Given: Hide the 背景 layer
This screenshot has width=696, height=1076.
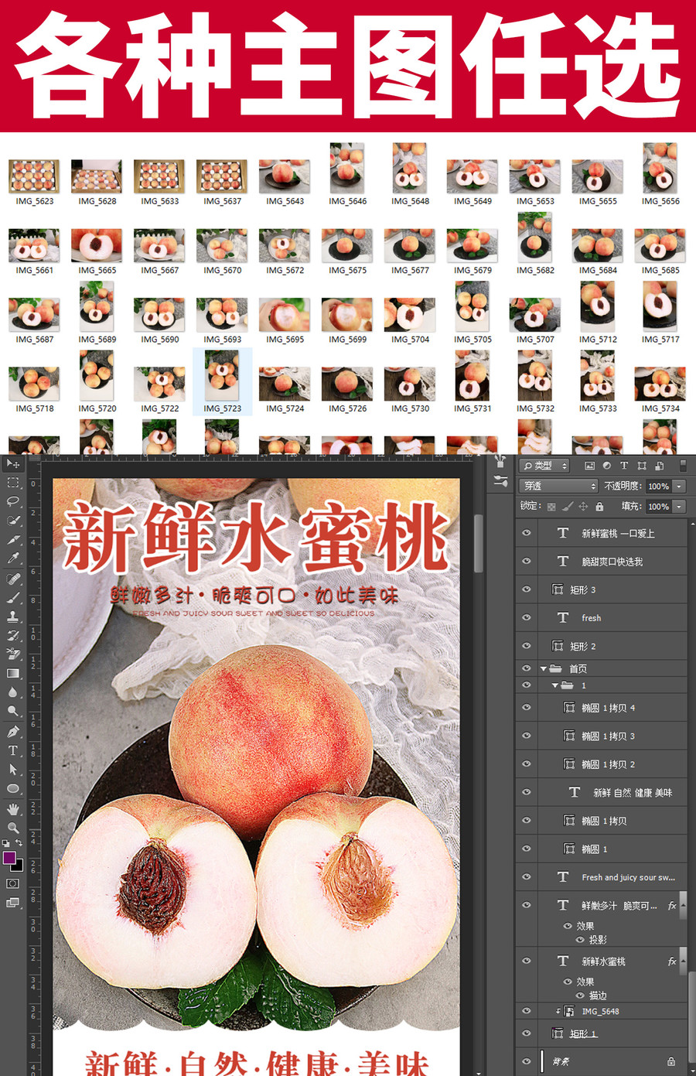Looking at the screenshot, I should 527,1061.
